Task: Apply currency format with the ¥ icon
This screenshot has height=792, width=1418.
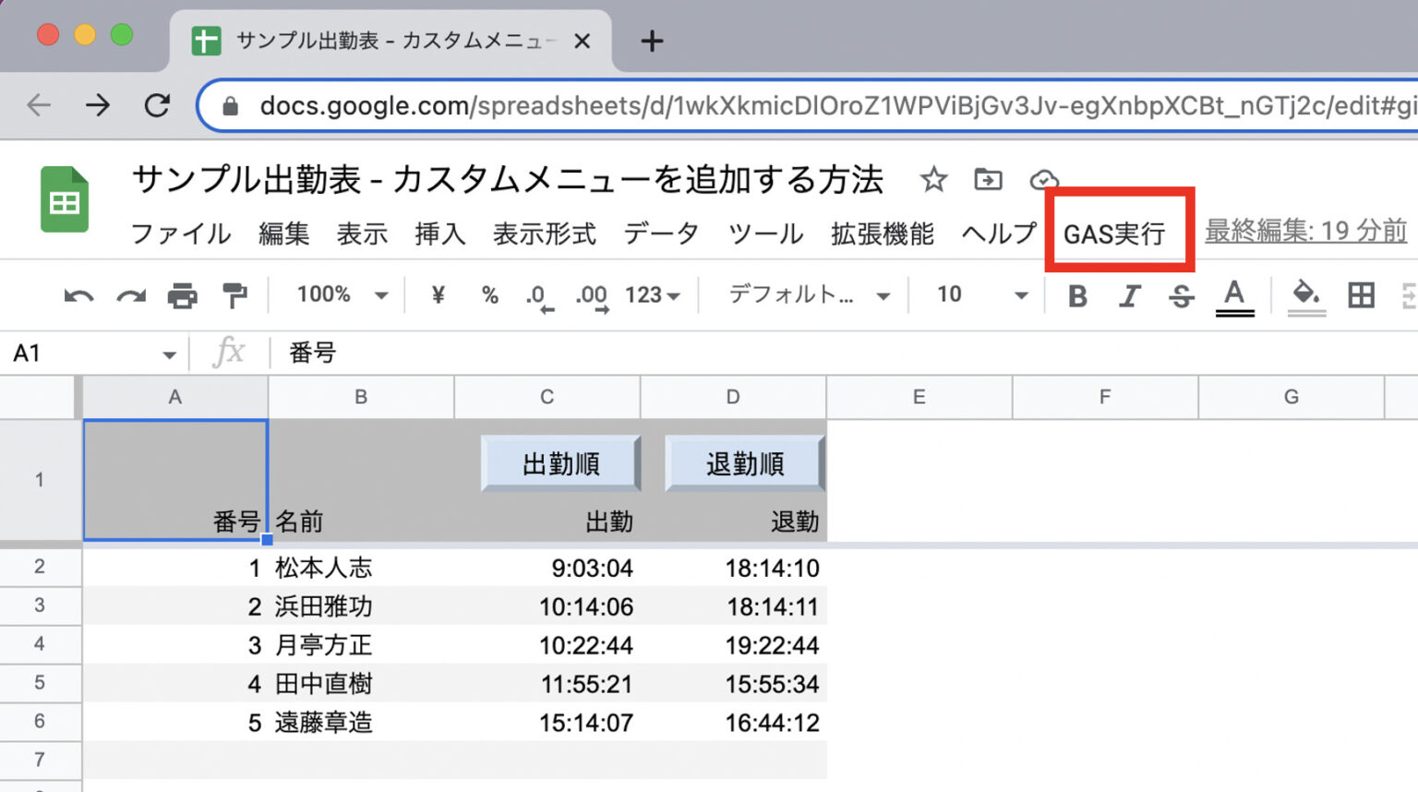Action: [437, 295]
